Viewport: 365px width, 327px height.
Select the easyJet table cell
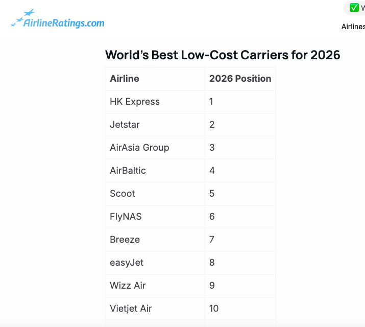(127, 263)
